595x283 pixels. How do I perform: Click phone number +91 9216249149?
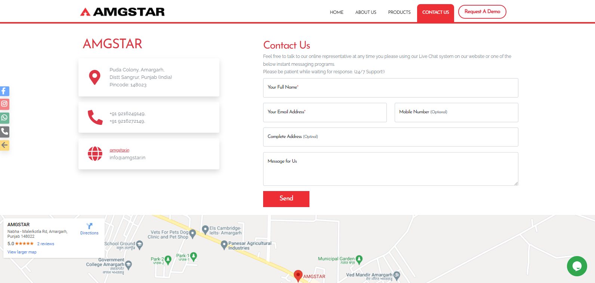pyautogui.click(x=127, y=114)
